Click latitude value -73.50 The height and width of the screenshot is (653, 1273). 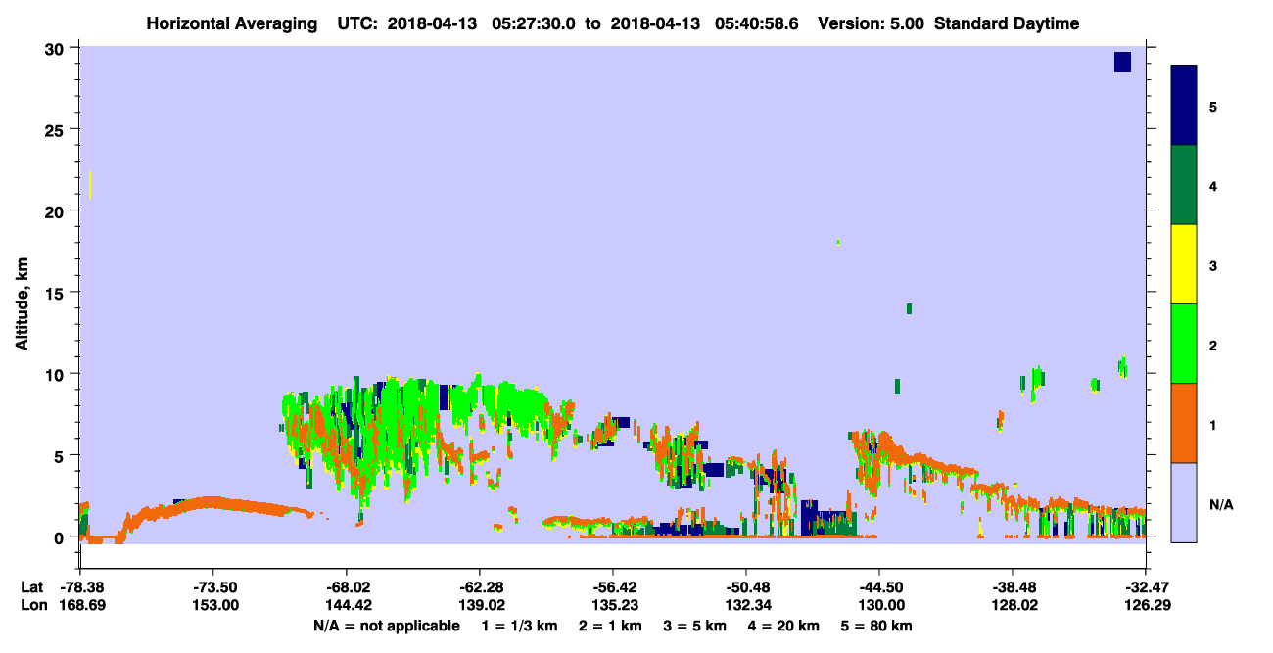[x=212, y=587]
